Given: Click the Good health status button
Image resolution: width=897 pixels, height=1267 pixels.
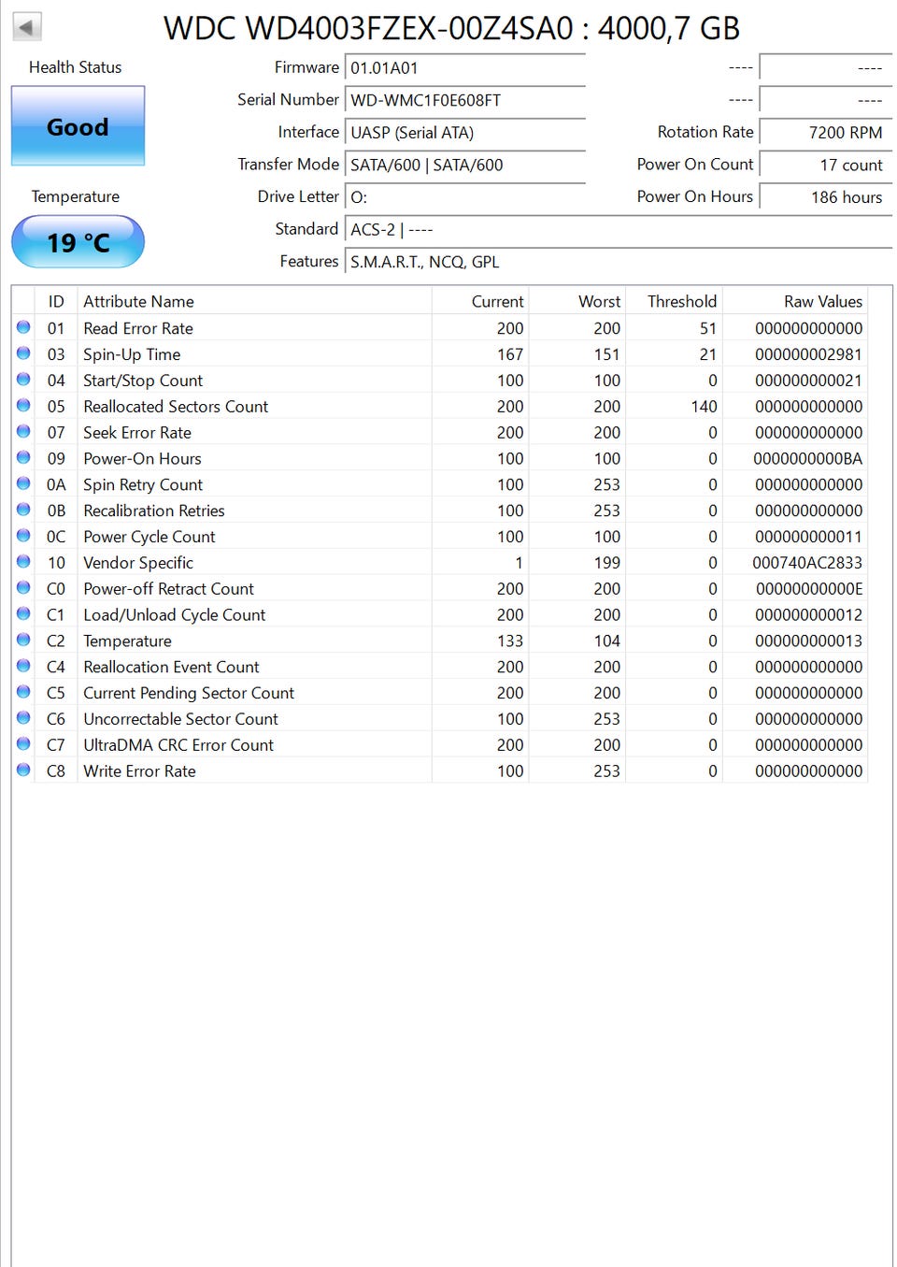Looking at the screenshot, I should pos(78,126).
